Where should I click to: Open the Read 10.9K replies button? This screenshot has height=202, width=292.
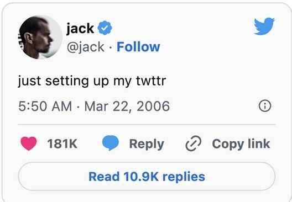147,177
